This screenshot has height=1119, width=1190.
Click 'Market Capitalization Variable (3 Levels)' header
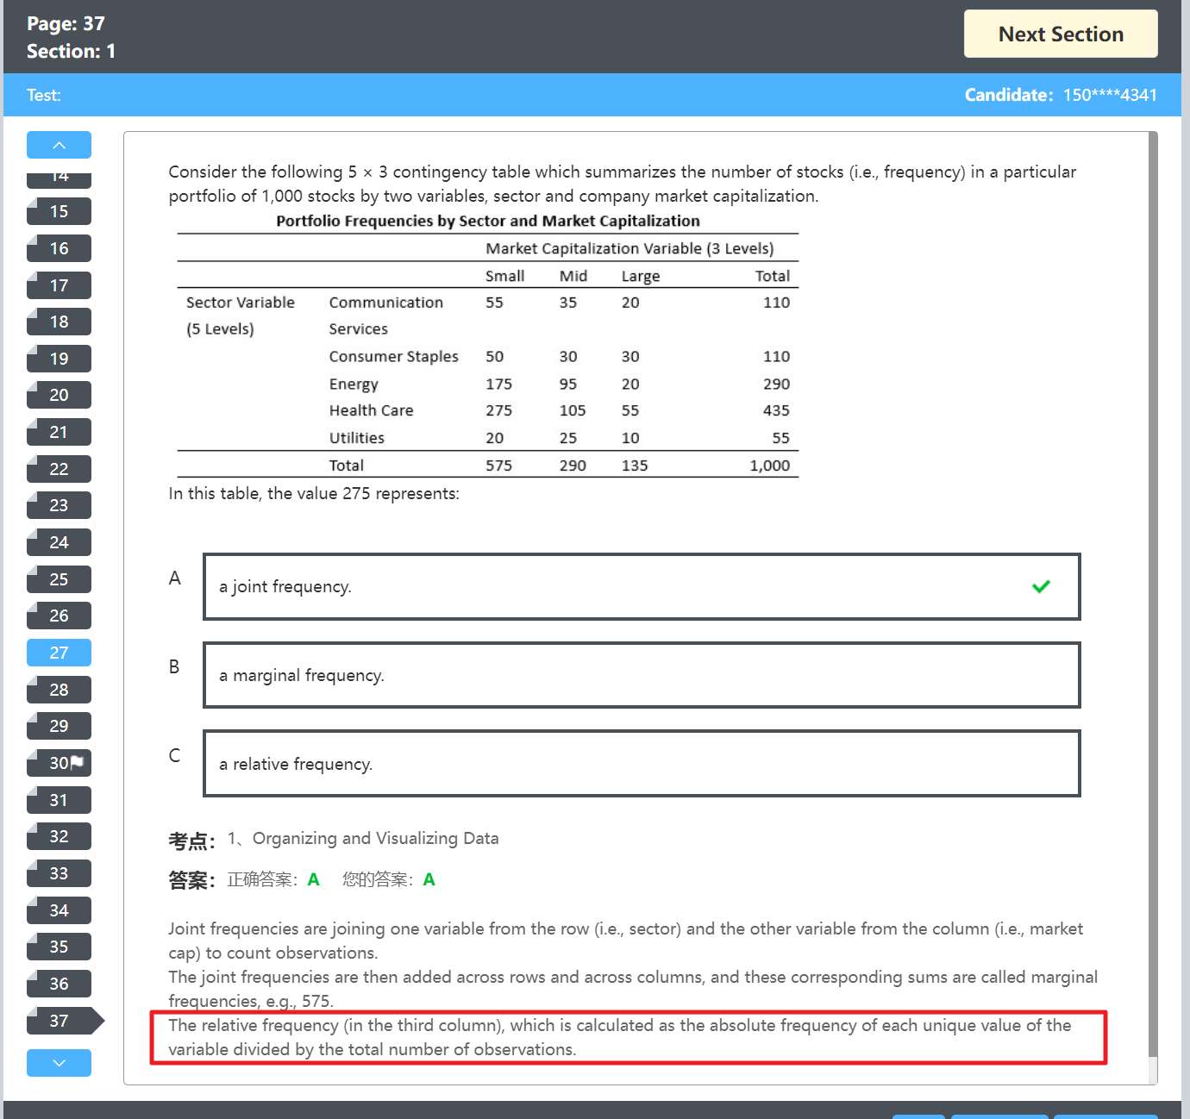(629, 248)
